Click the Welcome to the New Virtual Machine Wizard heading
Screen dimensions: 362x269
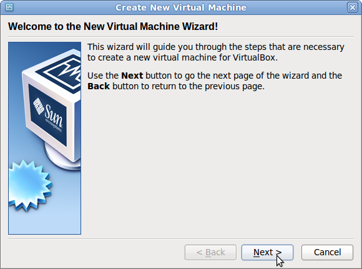pyautogui.click(x=113, y=26)
